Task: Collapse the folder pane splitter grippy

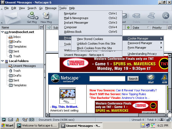Action: point(45,71)
